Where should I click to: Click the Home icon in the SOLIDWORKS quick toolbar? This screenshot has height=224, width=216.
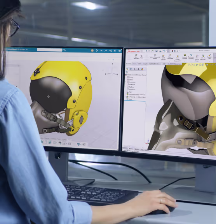(146, 51)
